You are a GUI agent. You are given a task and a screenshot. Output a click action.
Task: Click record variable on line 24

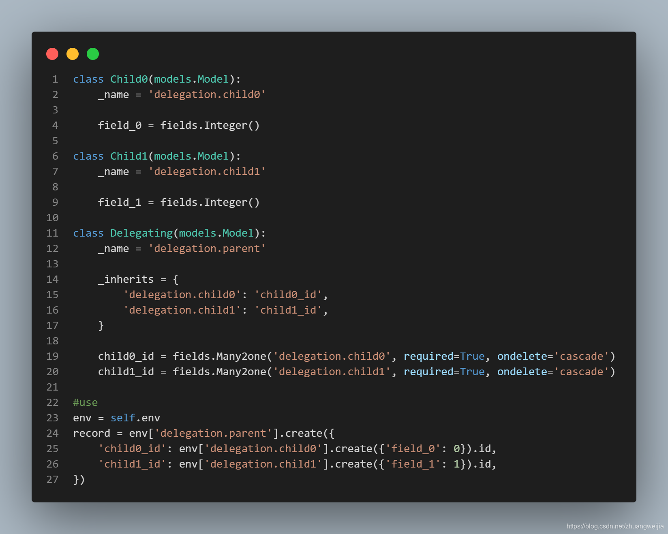pos(92,433)
